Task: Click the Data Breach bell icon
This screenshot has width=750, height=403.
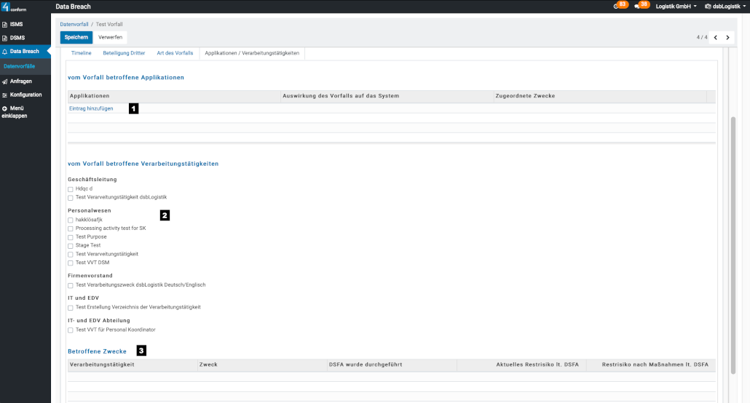Action: [x=5, y=52]
